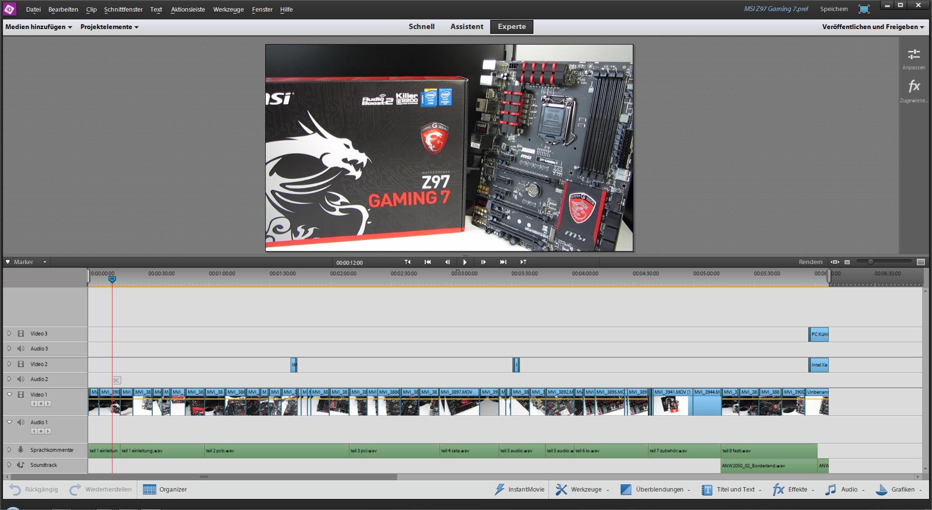This screenshot has height=510, width=932.
Task: Open the Projektelemente dropdown
Action: (x=110, y=27)
